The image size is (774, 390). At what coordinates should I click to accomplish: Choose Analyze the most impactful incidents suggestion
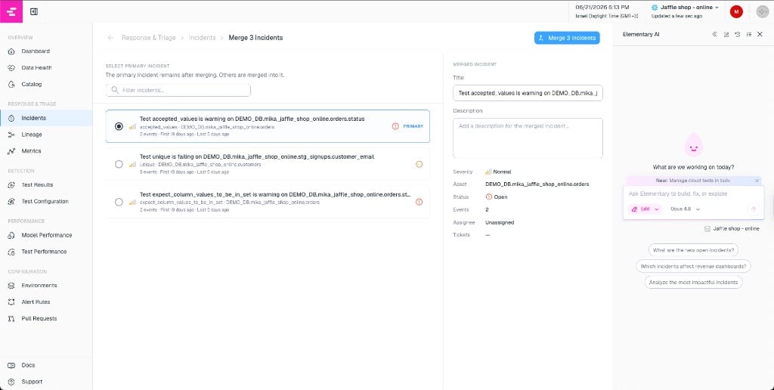pyautogui.click(x=693, y=283)
